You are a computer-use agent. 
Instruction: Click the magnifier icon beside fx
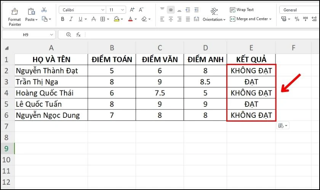(69, 35)
